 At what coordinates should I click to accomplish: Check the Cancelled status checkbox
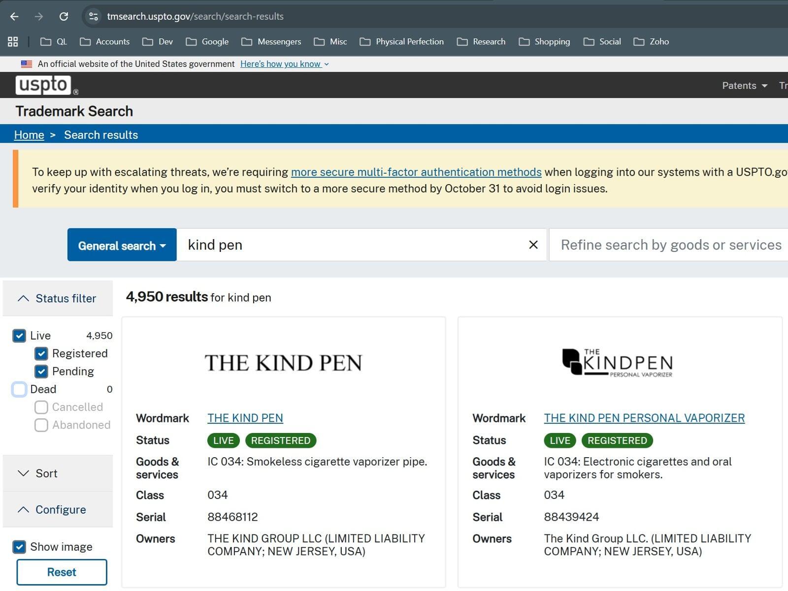click(x=41, y=407)
